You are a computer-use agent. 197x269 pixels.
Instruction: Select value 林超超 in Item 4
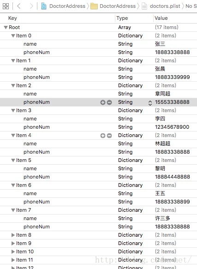162,143
